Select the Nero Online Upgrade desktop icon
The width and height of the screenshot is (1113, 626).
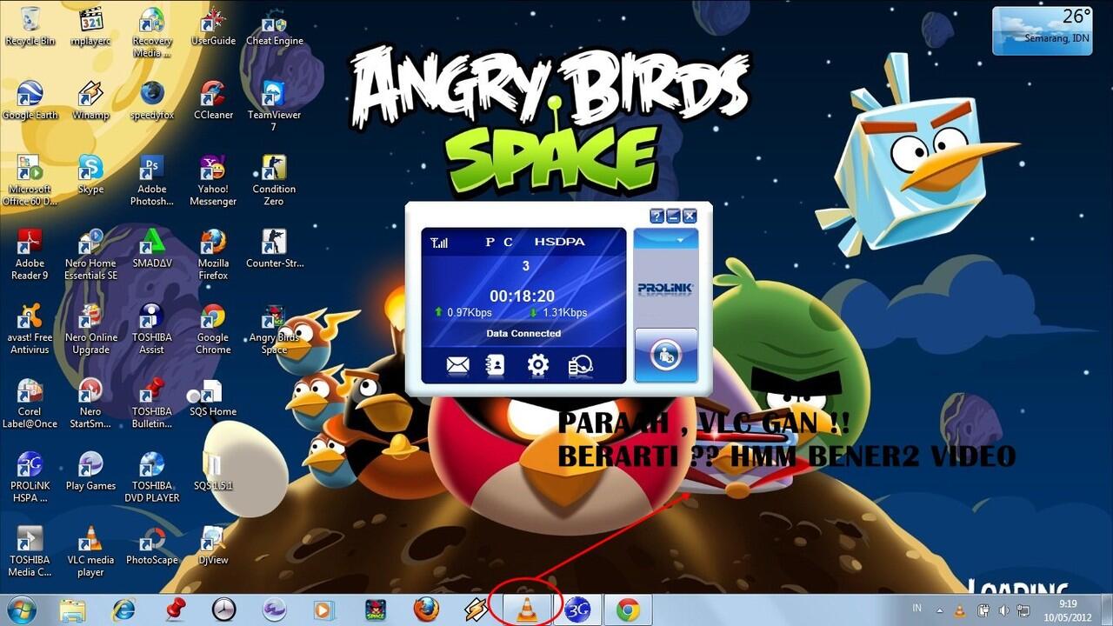90,329
